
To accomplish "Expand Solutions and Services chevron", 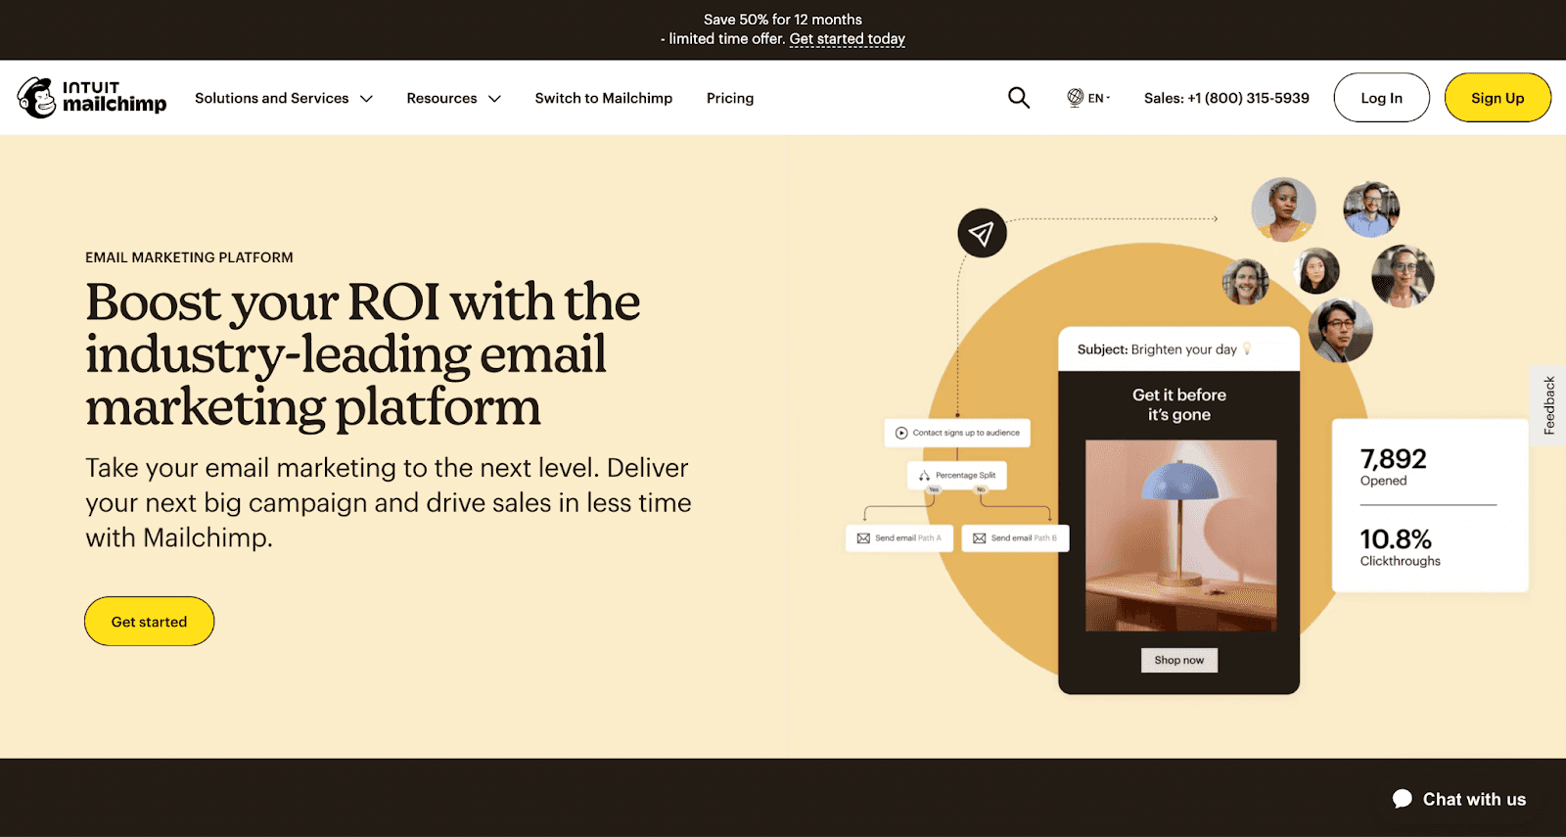I will 367,99.
